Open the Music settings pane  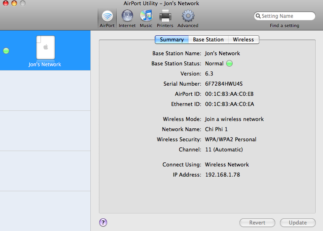coord(146,19)
